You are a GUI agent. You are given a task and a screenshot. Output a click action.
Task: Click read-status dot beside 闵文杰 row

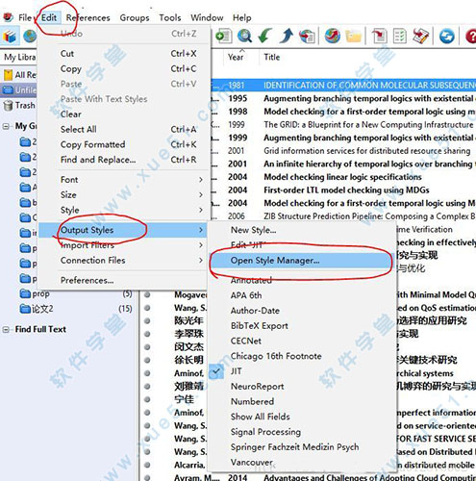[x=147, y=347]
